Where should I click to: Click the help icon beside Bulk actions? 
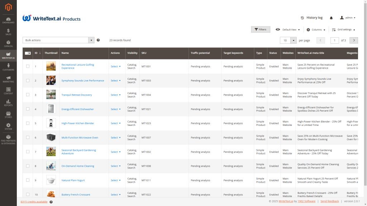click(x=98, y=40)
